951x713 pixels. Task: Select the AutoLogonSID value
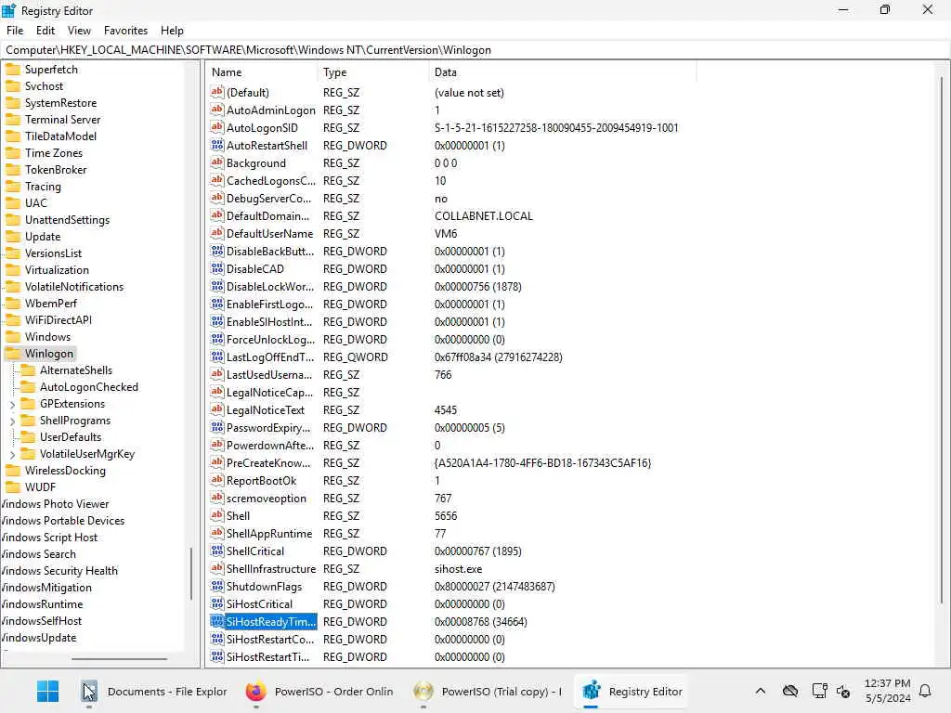point(262,127)
